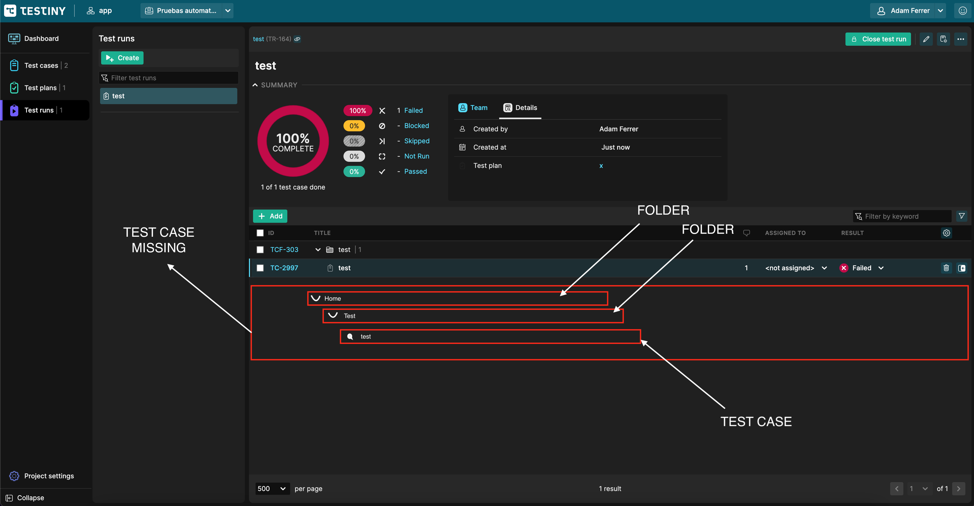The height and width of the screenshot is (506, 974).
Task: Click the Create test run button
Action: [122, 58]
